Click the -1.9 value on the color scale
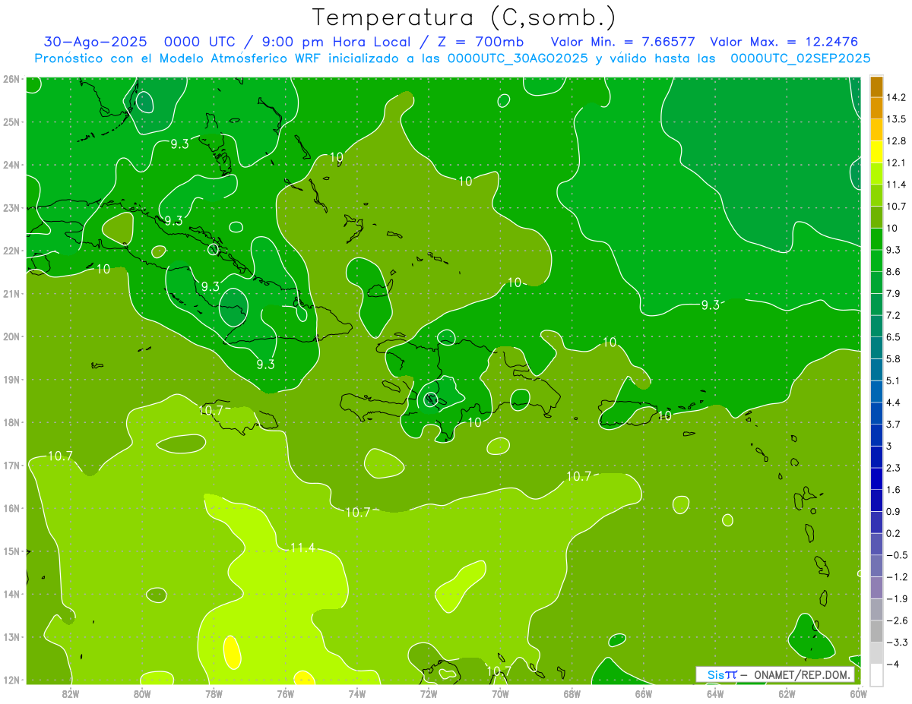 (x=896, y=598)
